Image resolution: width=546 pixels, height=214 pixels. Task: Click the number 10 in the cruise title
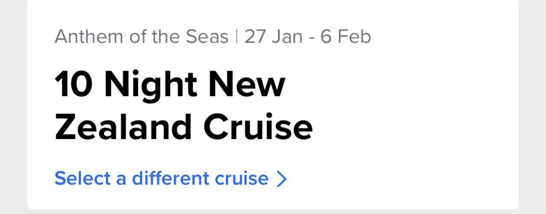click(73, 84)
